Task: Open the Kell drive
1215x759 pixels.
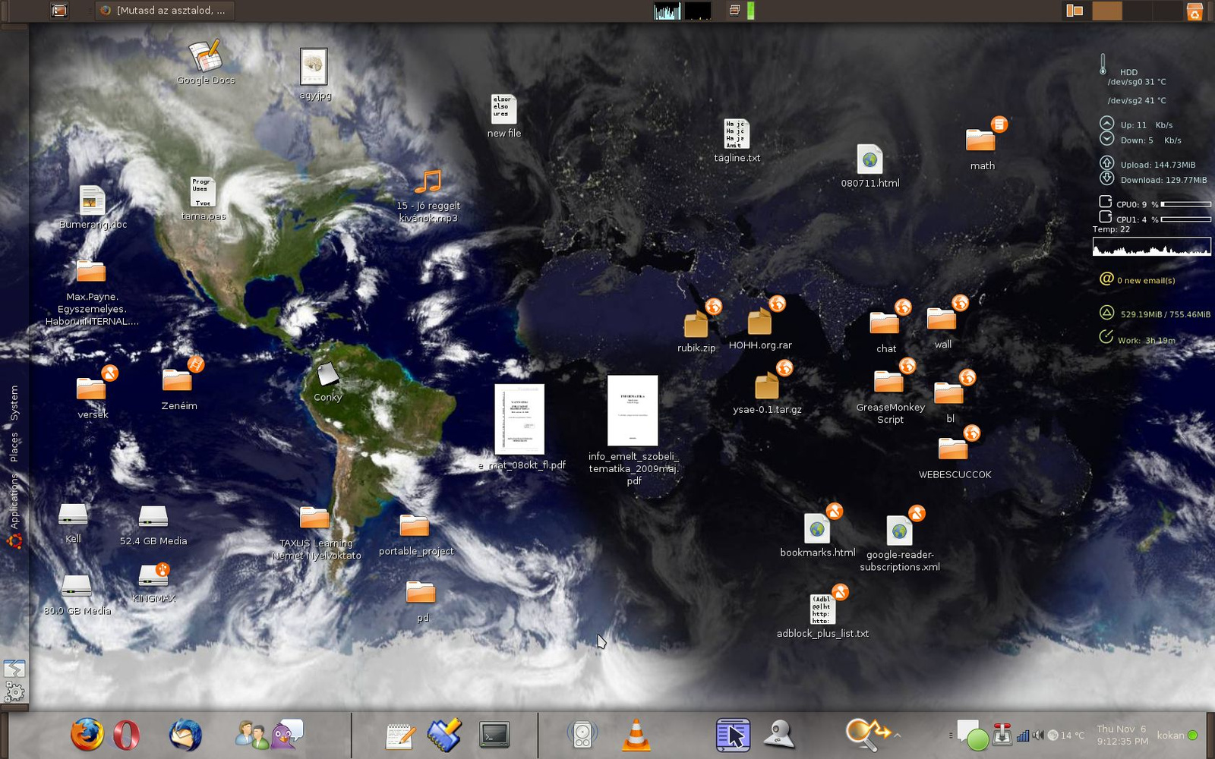Action: tap(73, 523)
